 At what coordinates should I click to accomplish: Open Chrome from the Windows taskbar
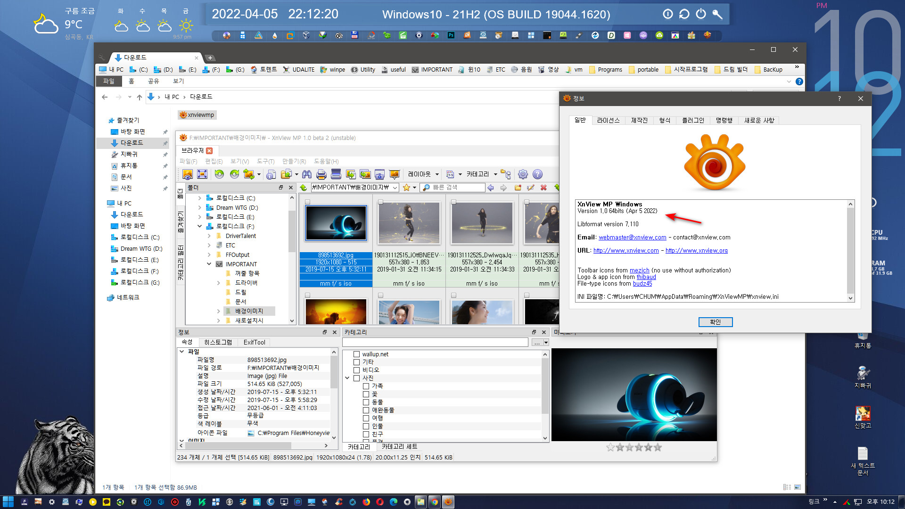(434, 502)
